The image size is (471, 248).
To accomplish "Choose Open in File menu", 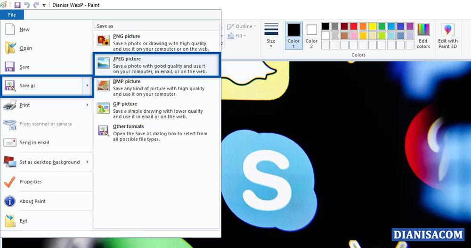I will 47,48.
